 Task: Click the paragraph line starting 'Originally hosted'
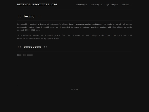click(x=74, y=24)
